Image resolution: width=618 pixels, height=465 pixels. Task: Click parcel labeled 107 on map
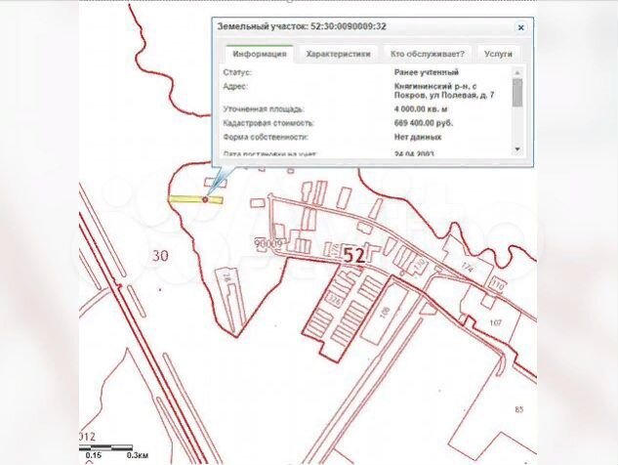(x=494, y=322)
